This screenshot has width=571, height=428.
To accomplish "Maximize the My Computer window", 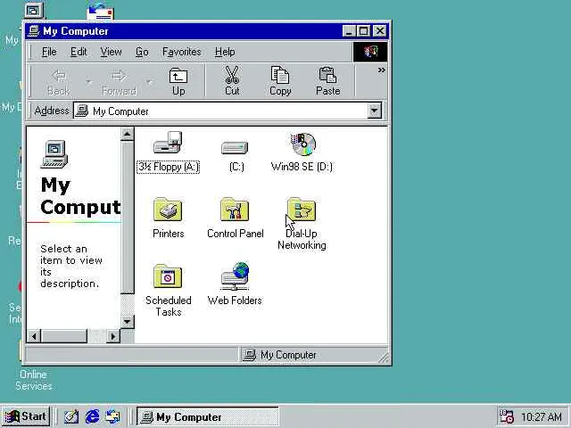I will tap(363, 31).
